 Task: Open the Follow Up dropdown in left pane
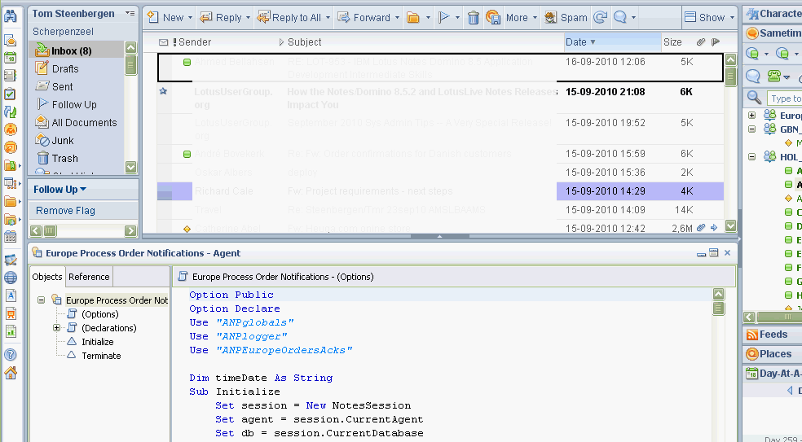click(59, 190)
